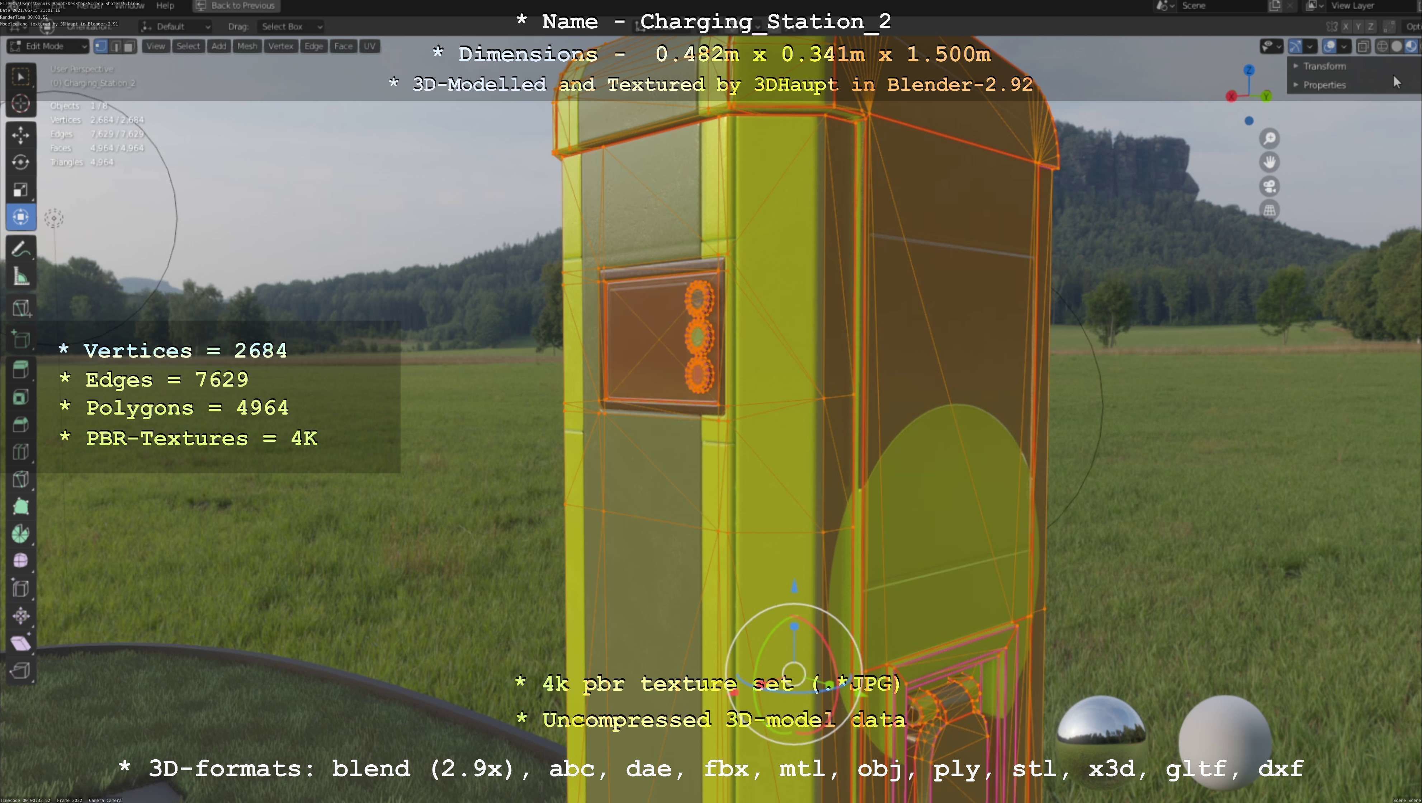Switch to face select mode
1422x803 pixels.
click(129, 46)
